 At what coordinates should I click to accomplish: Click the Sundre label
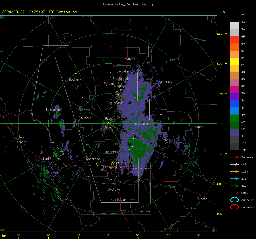[86, 118]
